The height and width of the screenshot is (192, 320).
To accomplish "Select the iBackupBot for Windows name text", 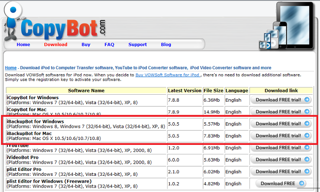I will click(x=35, y=122).
